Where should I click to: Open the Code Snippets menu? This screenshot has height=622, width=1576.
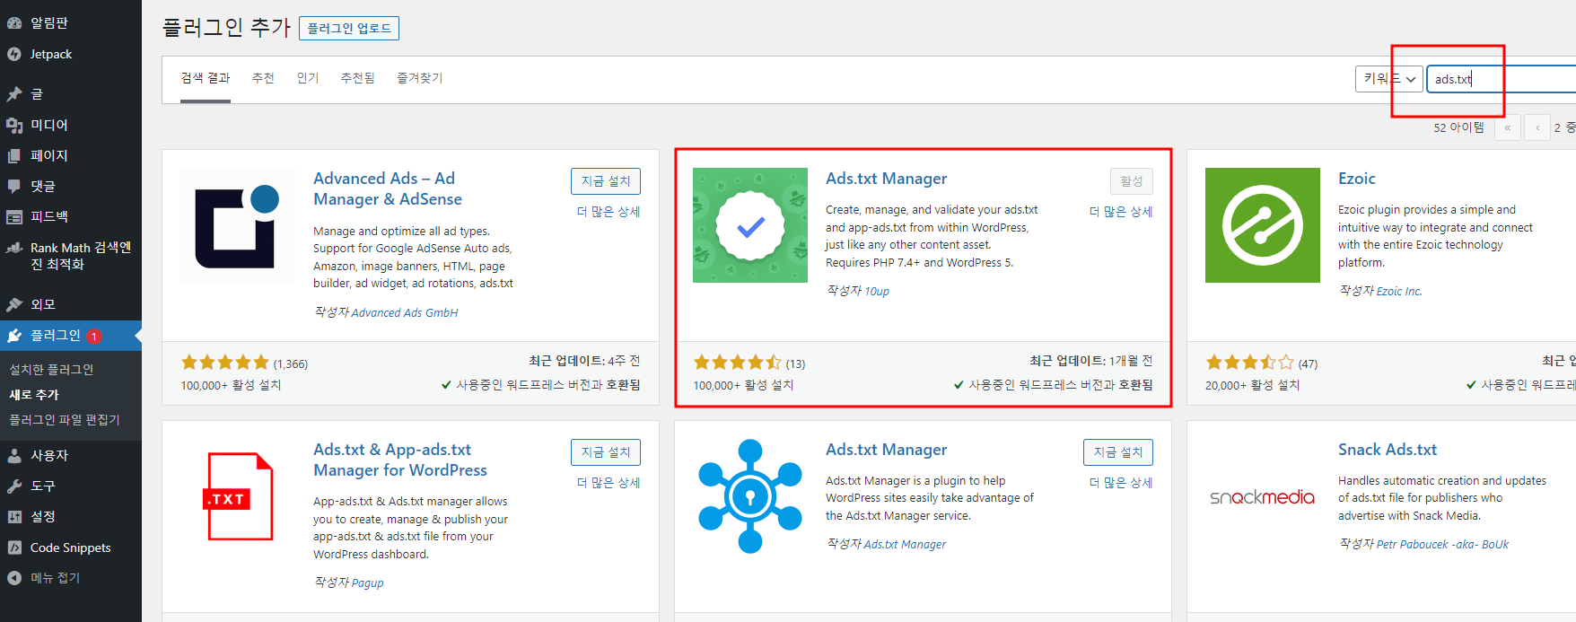[x=71, y=548]
